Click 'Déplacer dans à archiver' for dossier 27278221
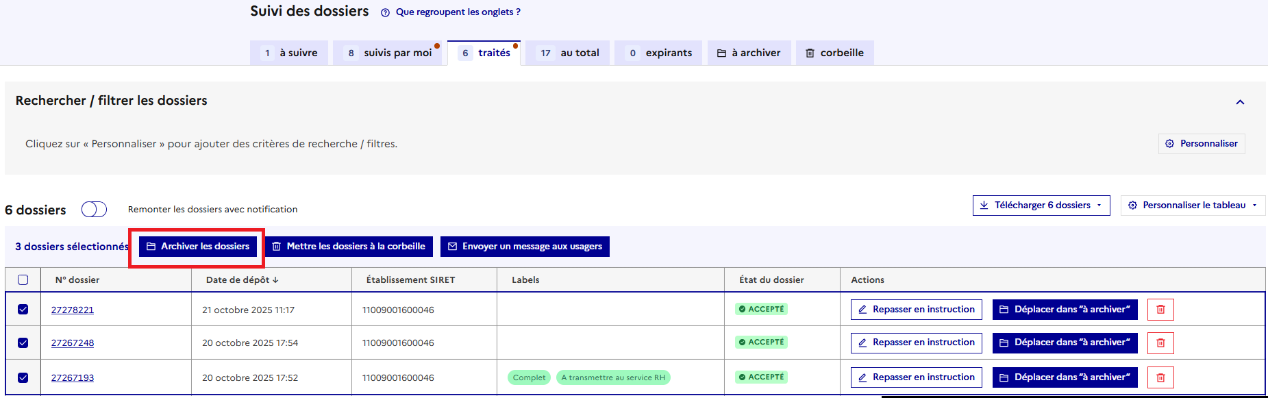This screenshot has height=398, width=1268. tap(1065, 310)
